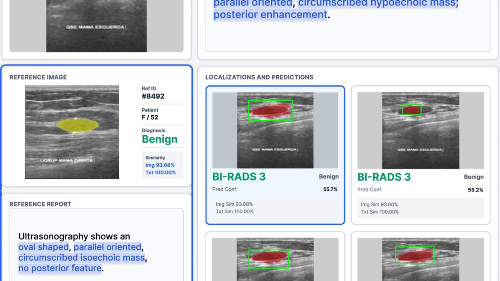Select the prediction card with 55.2% confidence
The image size is (500, 281).
420,155
